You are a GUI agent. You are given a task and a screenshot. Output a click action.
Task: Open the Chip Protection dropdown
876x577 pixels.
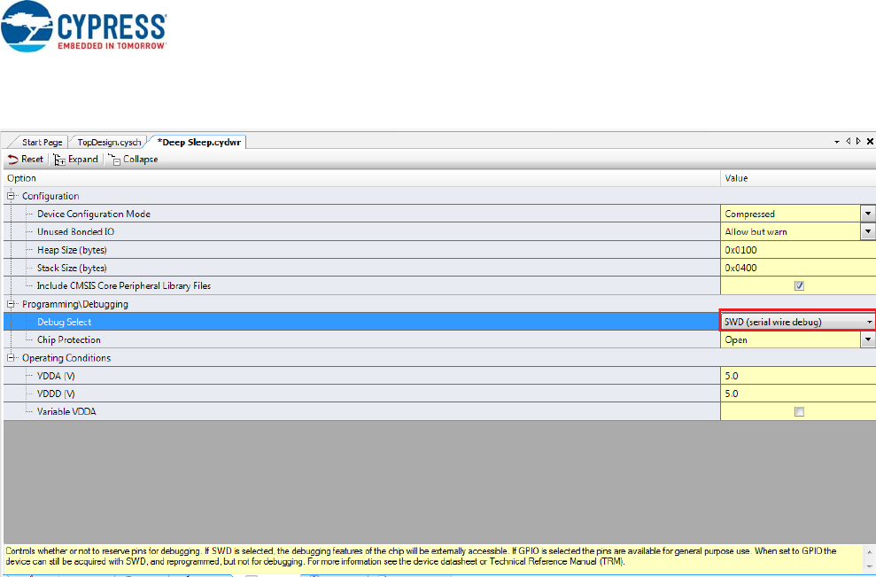coord(868,340)
